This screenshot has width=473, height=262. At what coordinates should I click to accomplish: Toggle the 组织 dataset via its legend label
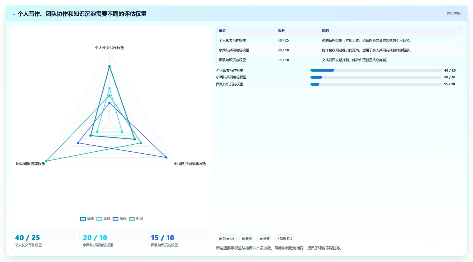click(139, 219)
